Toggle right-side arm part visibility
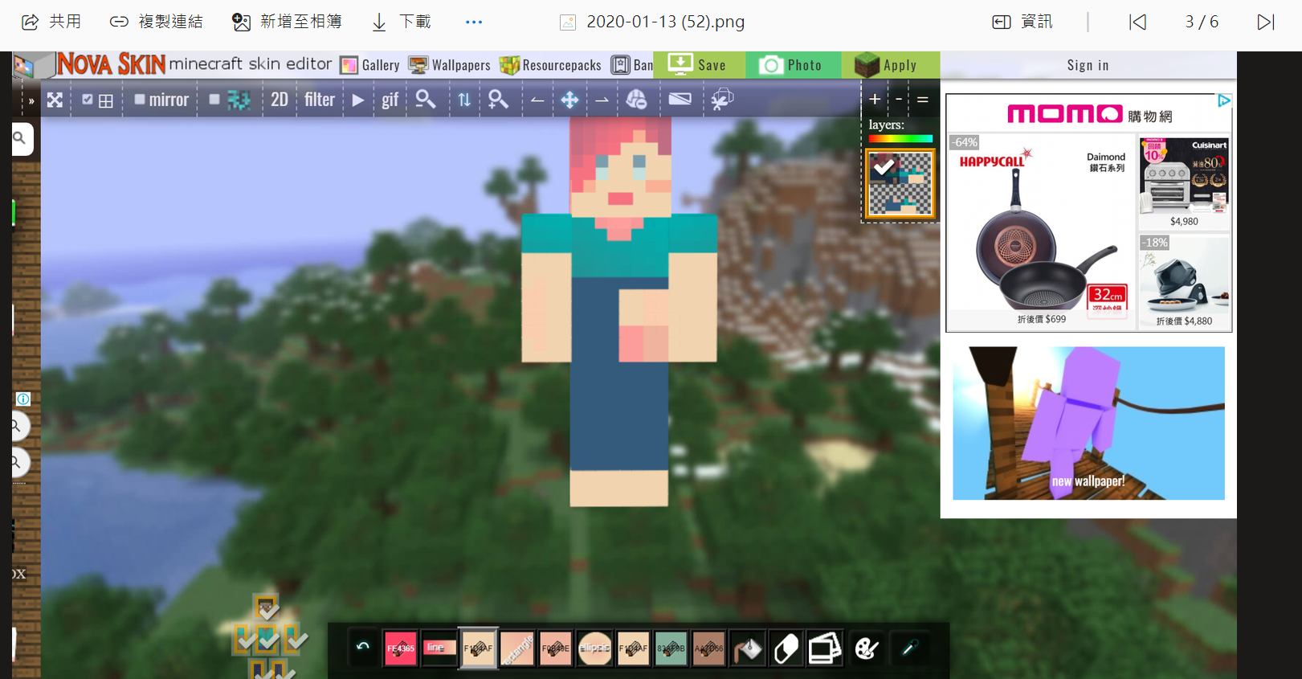The width and height of the screenshot is (1302, 679). (x=292, y=639)
